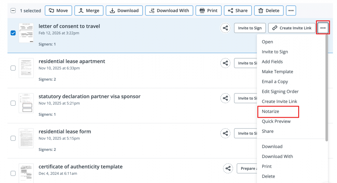
Task: Collapse the row's three-dot actions menu
Action: [x=323, y=28]
